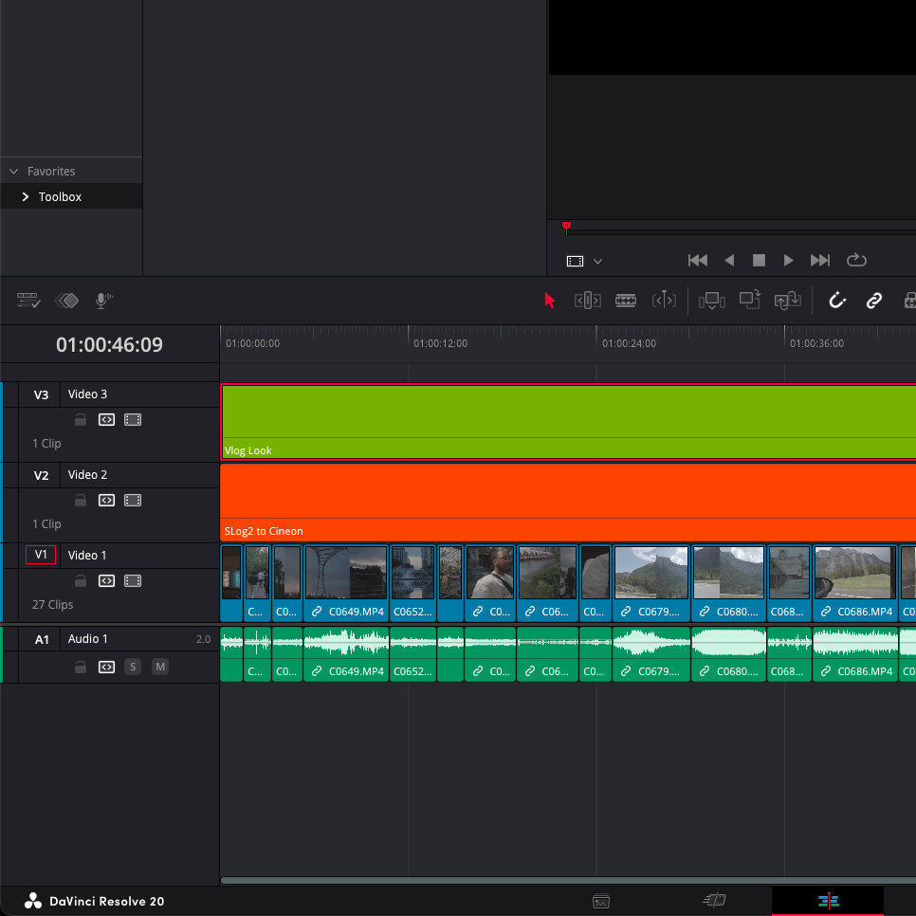Viewport: 916px width, 916px height.
Task: Toggle the Snapping magnet
Action: tap(837, 301)
